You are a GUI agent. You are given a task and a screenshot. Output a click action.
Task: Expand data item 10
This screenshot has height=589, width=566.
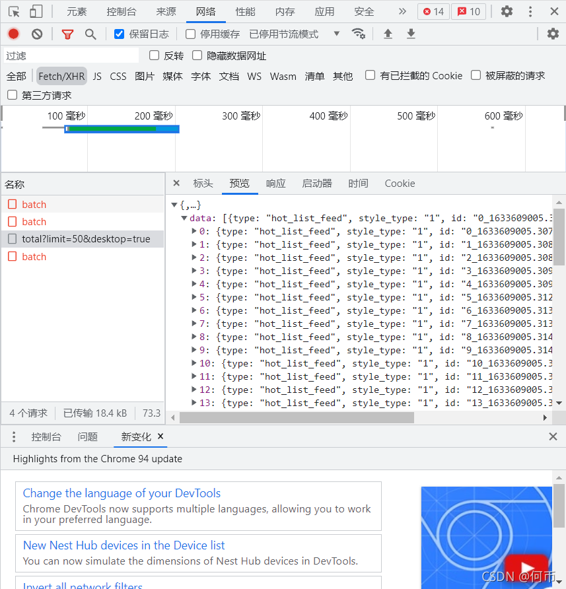(x=194, y=363)
